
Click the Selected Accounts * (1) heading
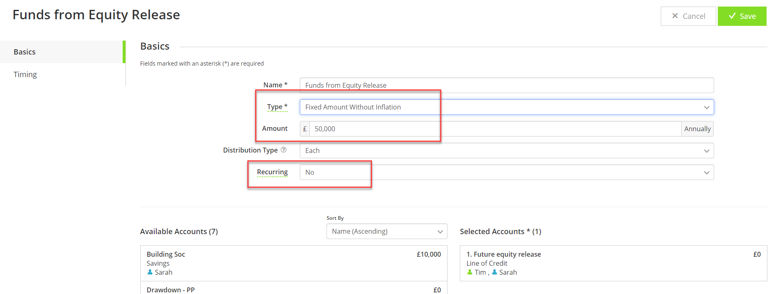click(x=500, y=231)
